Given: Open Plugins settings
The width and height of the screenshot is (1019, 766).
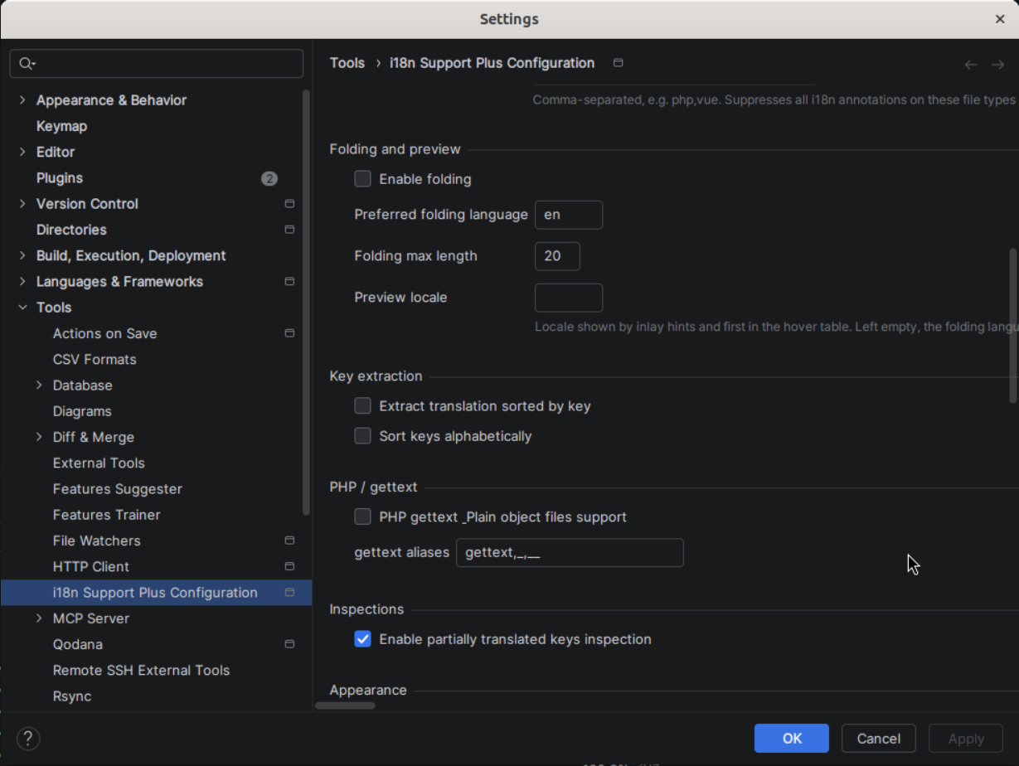Looking at the screenshot, I should 60,178.
